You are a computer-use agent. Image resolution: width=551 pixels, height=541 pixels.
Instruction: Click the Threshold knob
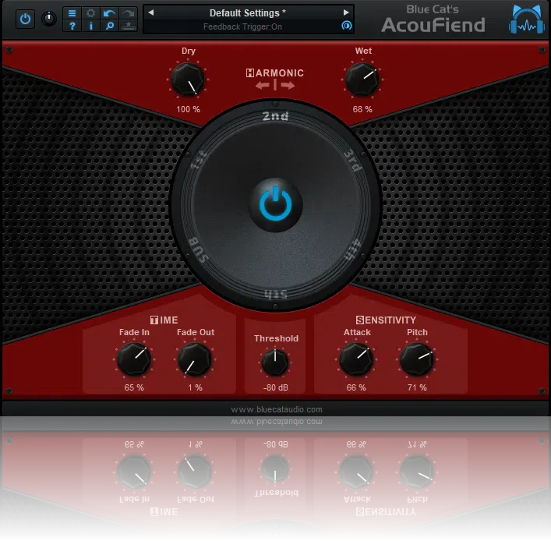(x=275, y=362)
